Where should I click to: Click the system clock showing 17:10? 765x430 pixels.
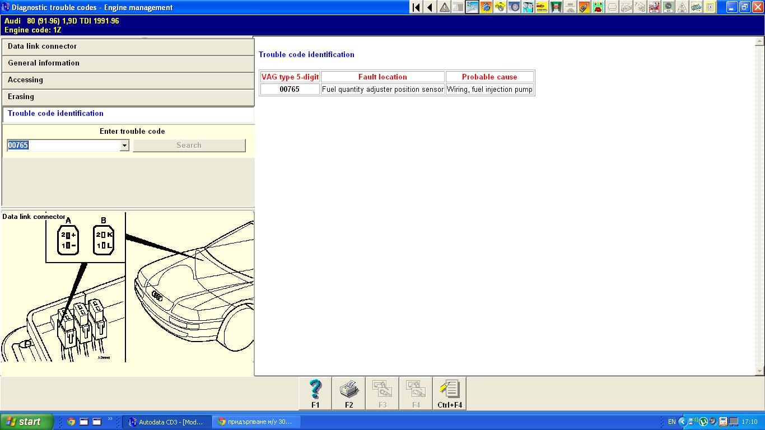[749, 422]
